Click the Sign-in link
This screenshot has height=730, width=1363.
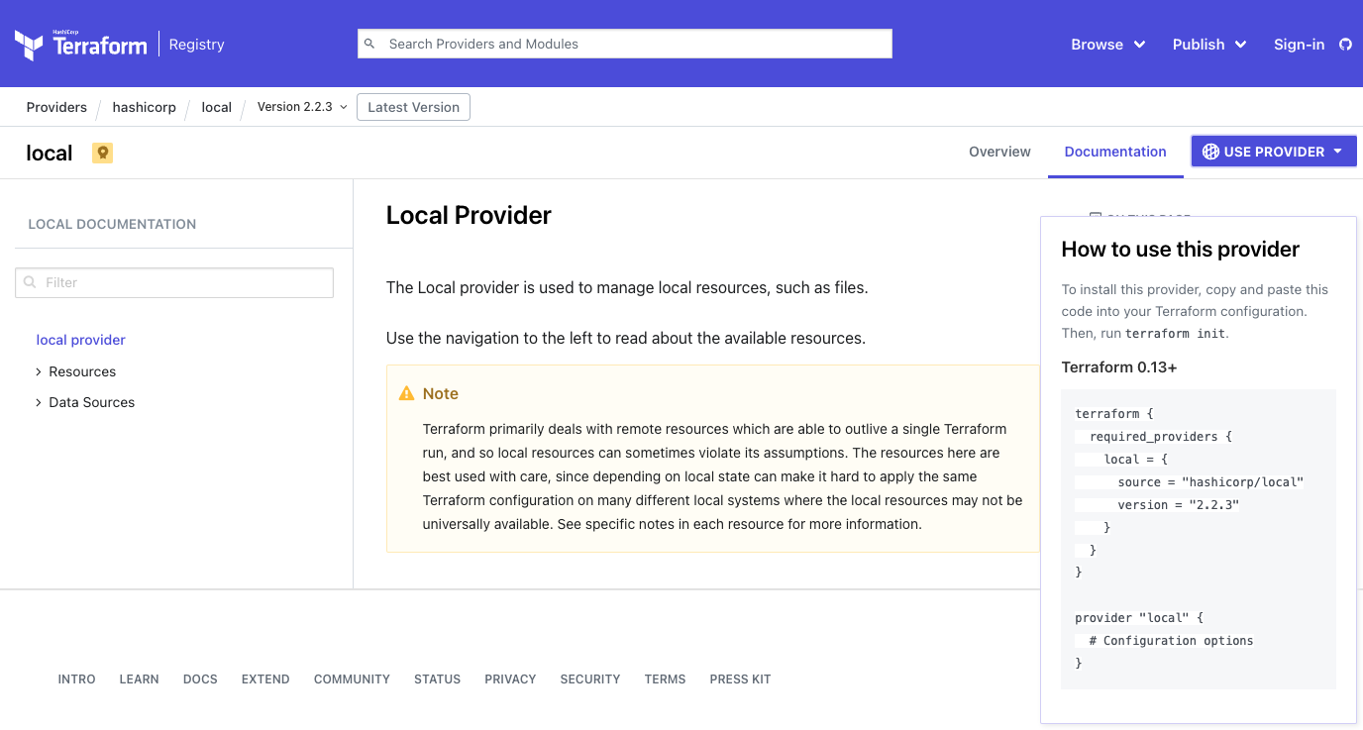[x=1299, y=45]
